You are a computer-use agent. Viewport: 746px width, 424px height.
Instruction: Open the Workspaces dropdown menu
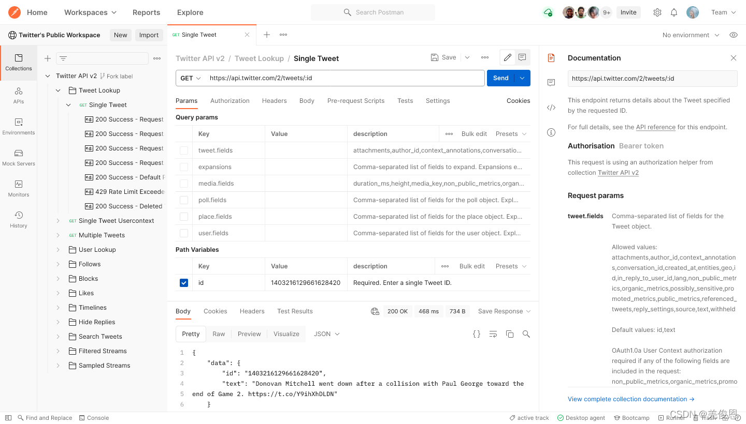point(90,12)
